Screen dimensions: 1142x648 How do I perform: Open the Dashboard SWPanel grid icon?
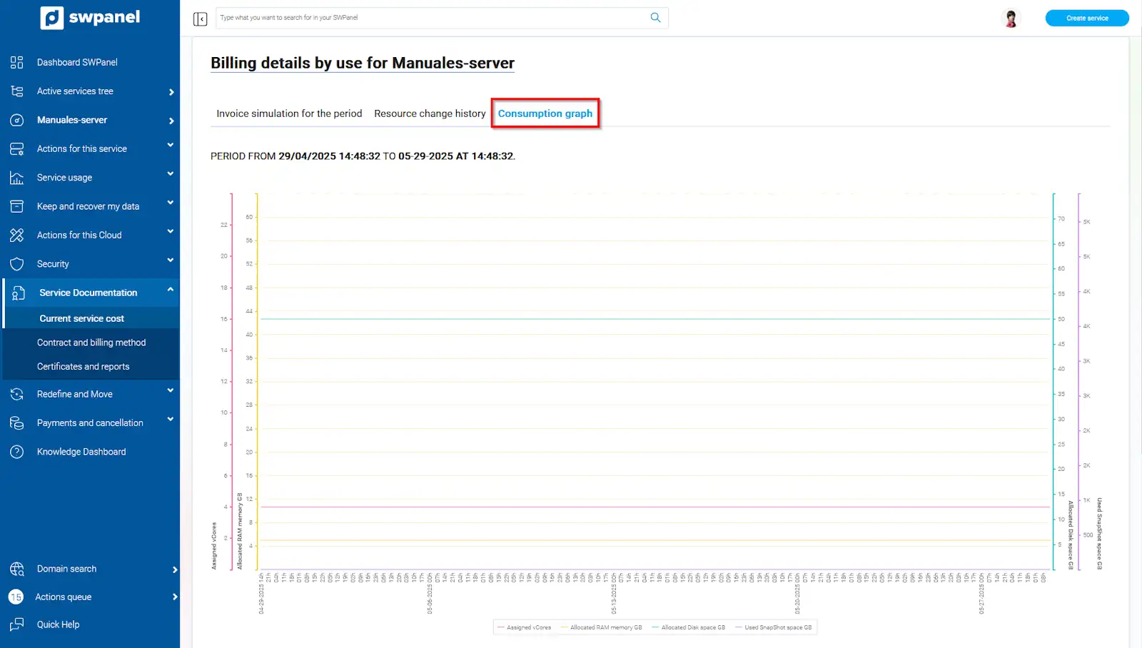[17, 62]
